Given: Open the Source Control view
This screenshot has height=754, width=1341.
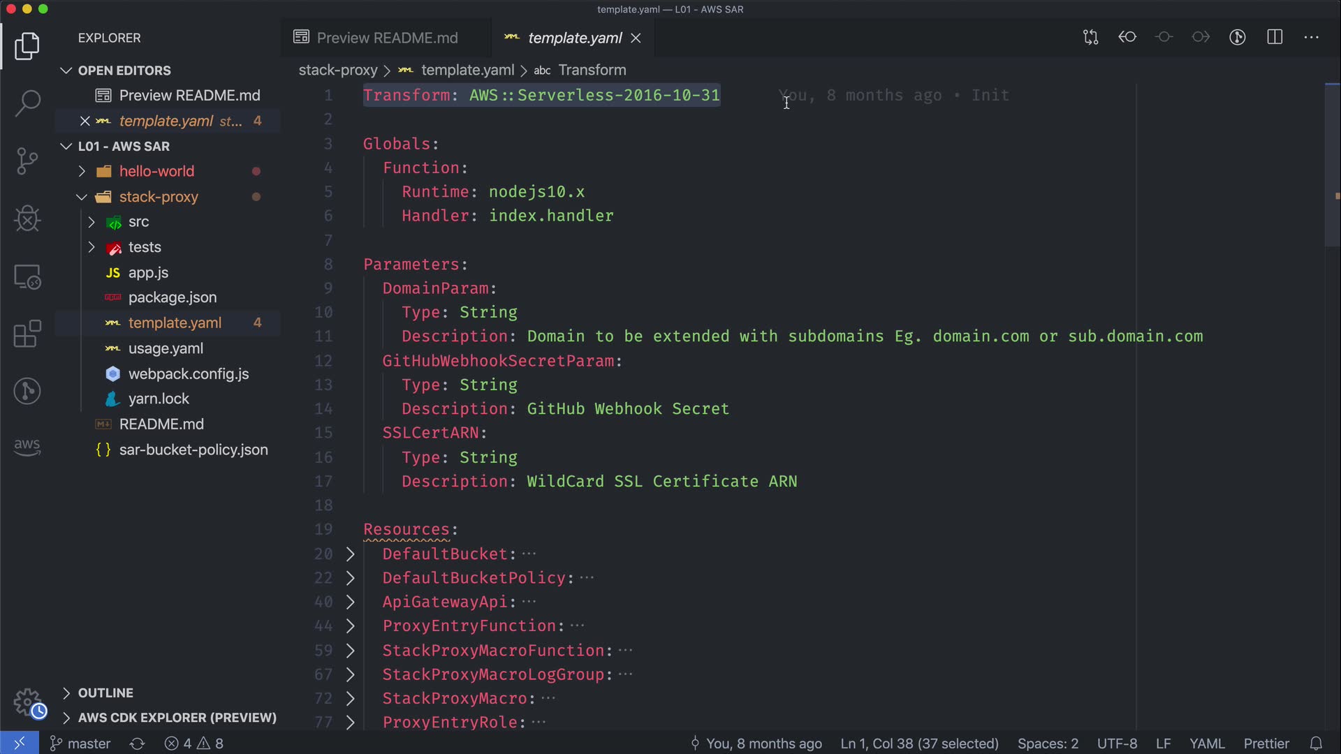Looking at the screenshot, I should tap(27, 161).
